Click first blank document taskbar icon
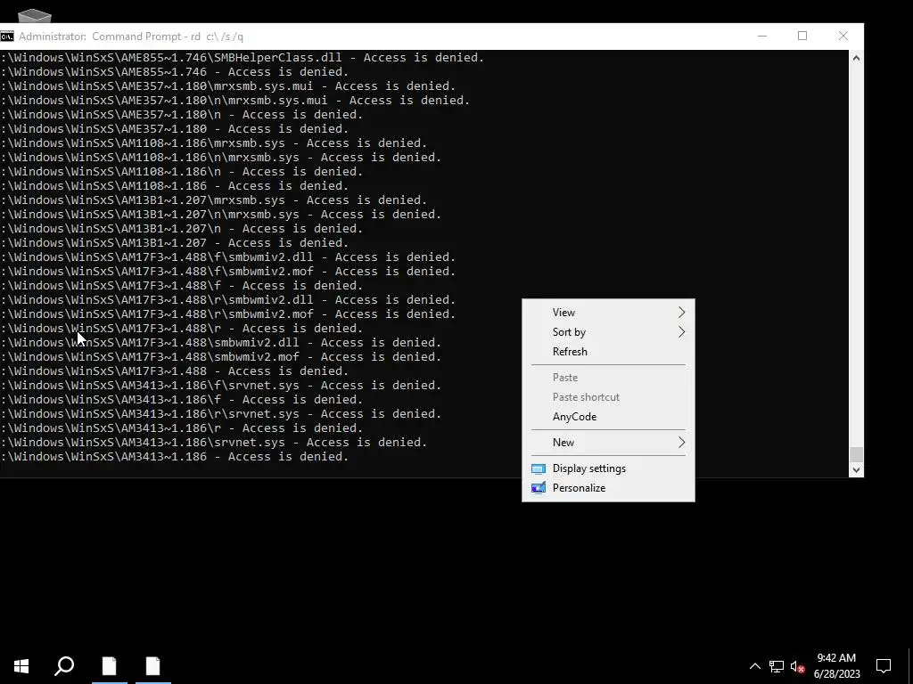This screenshot has height=684, width=913. (110, 666)
